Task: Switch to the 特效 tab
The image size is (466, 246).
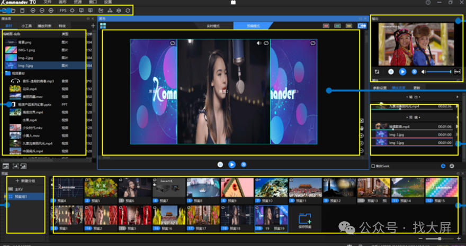Action: [x=62, y=26]
